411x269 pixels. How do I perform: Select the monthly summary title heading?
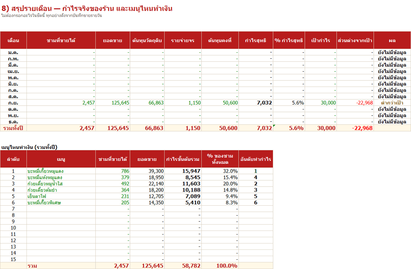click(87, 9)
